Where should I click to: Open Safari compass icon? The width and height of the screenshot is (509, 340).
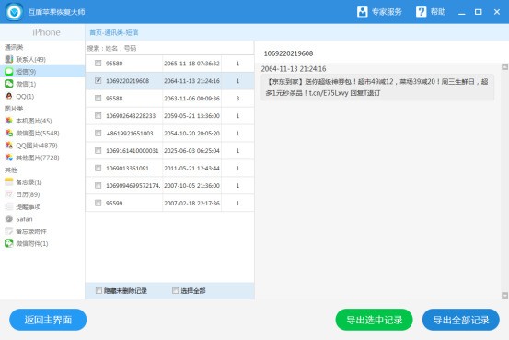(x=9, y=219)
